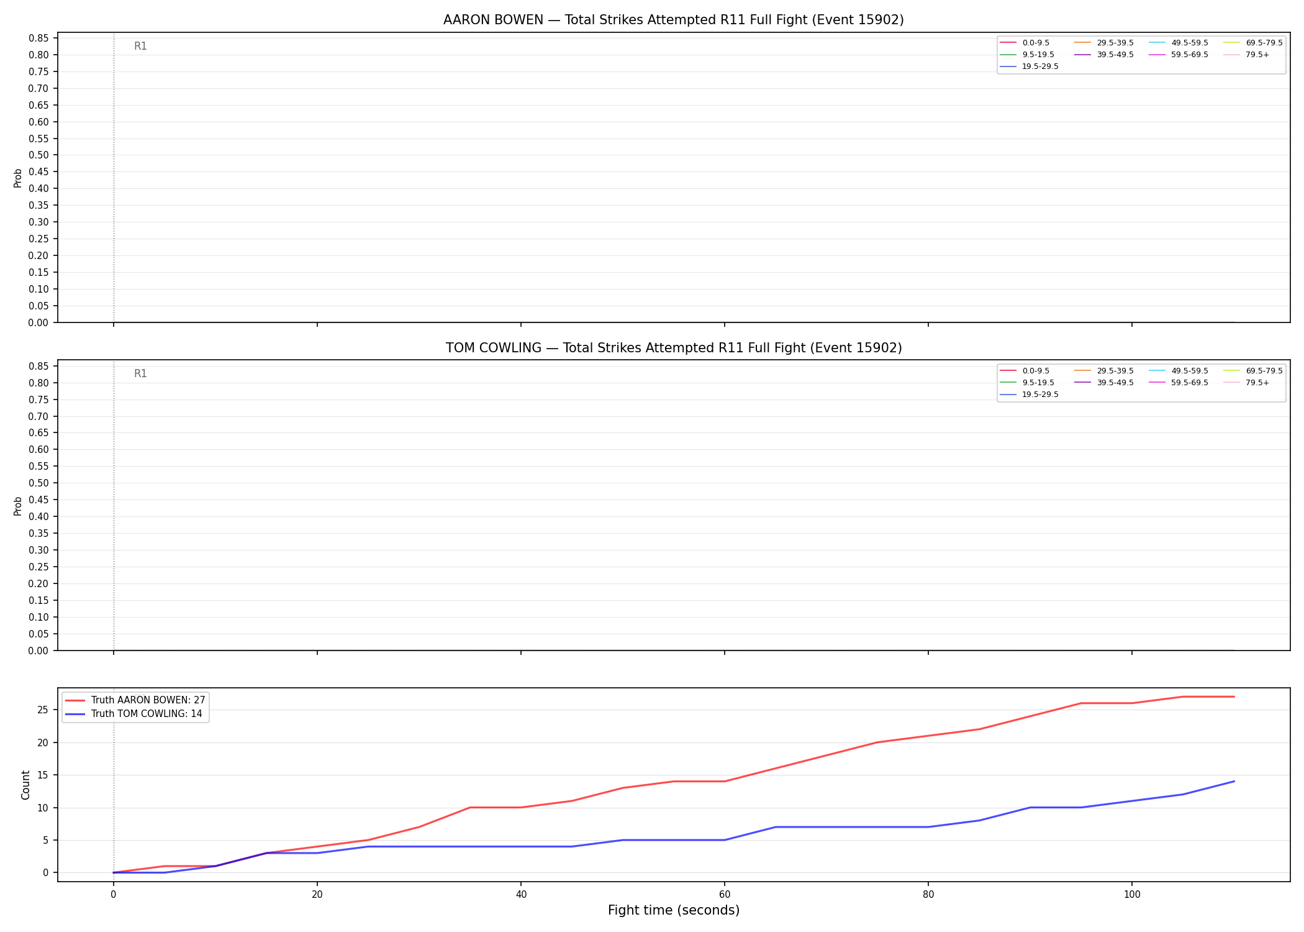Viewport: 1304px width, 932px height.
Task: Click '0.85' tick on AARON BOWEN Prob axis
Action: tap(38, 39)
